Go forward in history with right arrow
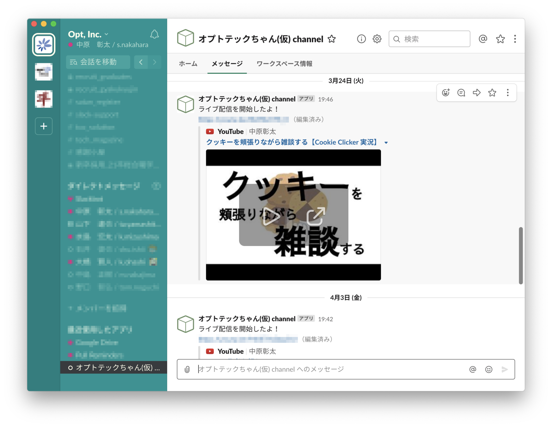The height and width of the screenshot is (427, 552). (155, 62)
